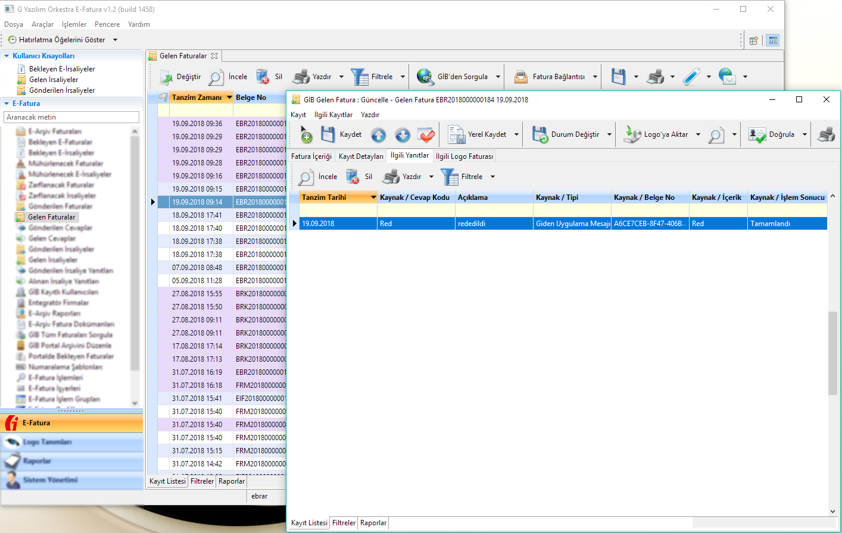This screenshot has height=533, width=842.
Task: Open the Durum Değiştir dropdown arrow
Action: [609, 135]
